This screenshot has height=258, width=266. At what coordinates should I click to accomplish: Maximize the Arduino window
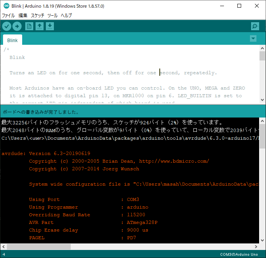(239, 6)
